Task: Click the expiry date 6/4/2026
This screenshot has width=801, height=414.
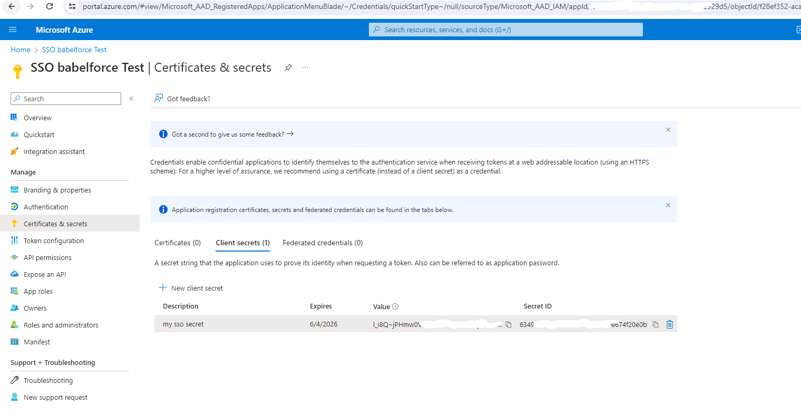Action: pyautogui.click(x=324, y=324)
